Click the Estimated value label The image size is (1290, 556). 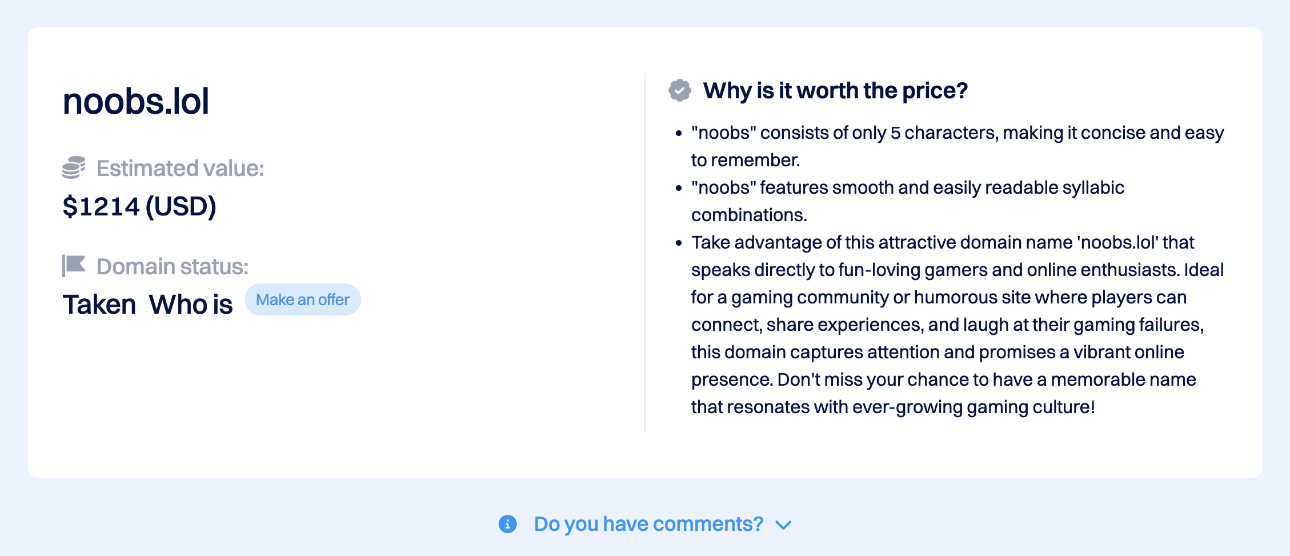(180, 168)
